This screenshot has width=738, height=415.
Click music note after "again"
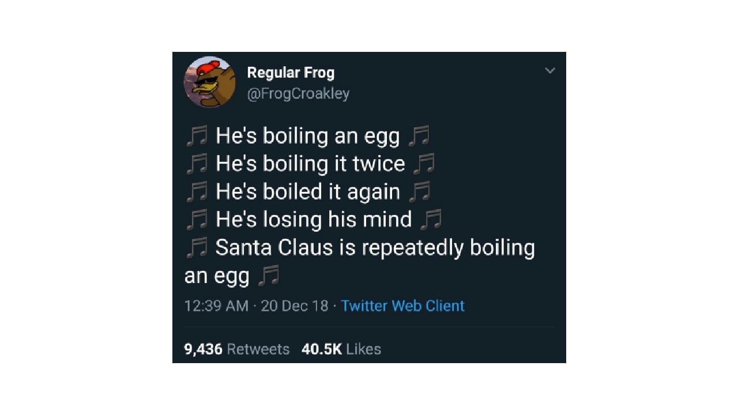419,192
